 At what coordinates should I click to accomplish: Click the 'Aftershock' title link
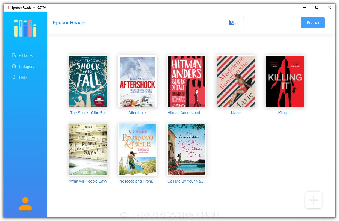[137, 113]
